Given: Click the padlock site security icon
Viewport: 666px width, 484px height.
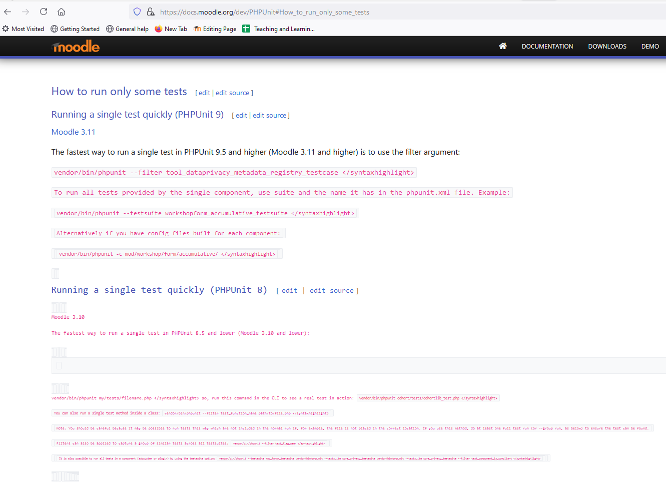Looking at the screenshot, I should (150, 12).
